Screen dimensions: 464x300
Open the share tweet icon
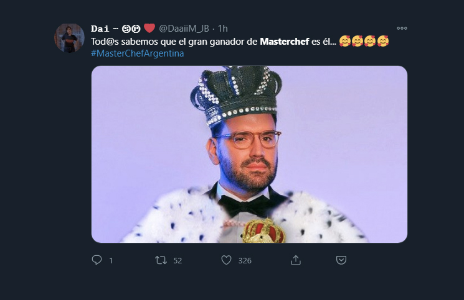[x=296, y=260]
